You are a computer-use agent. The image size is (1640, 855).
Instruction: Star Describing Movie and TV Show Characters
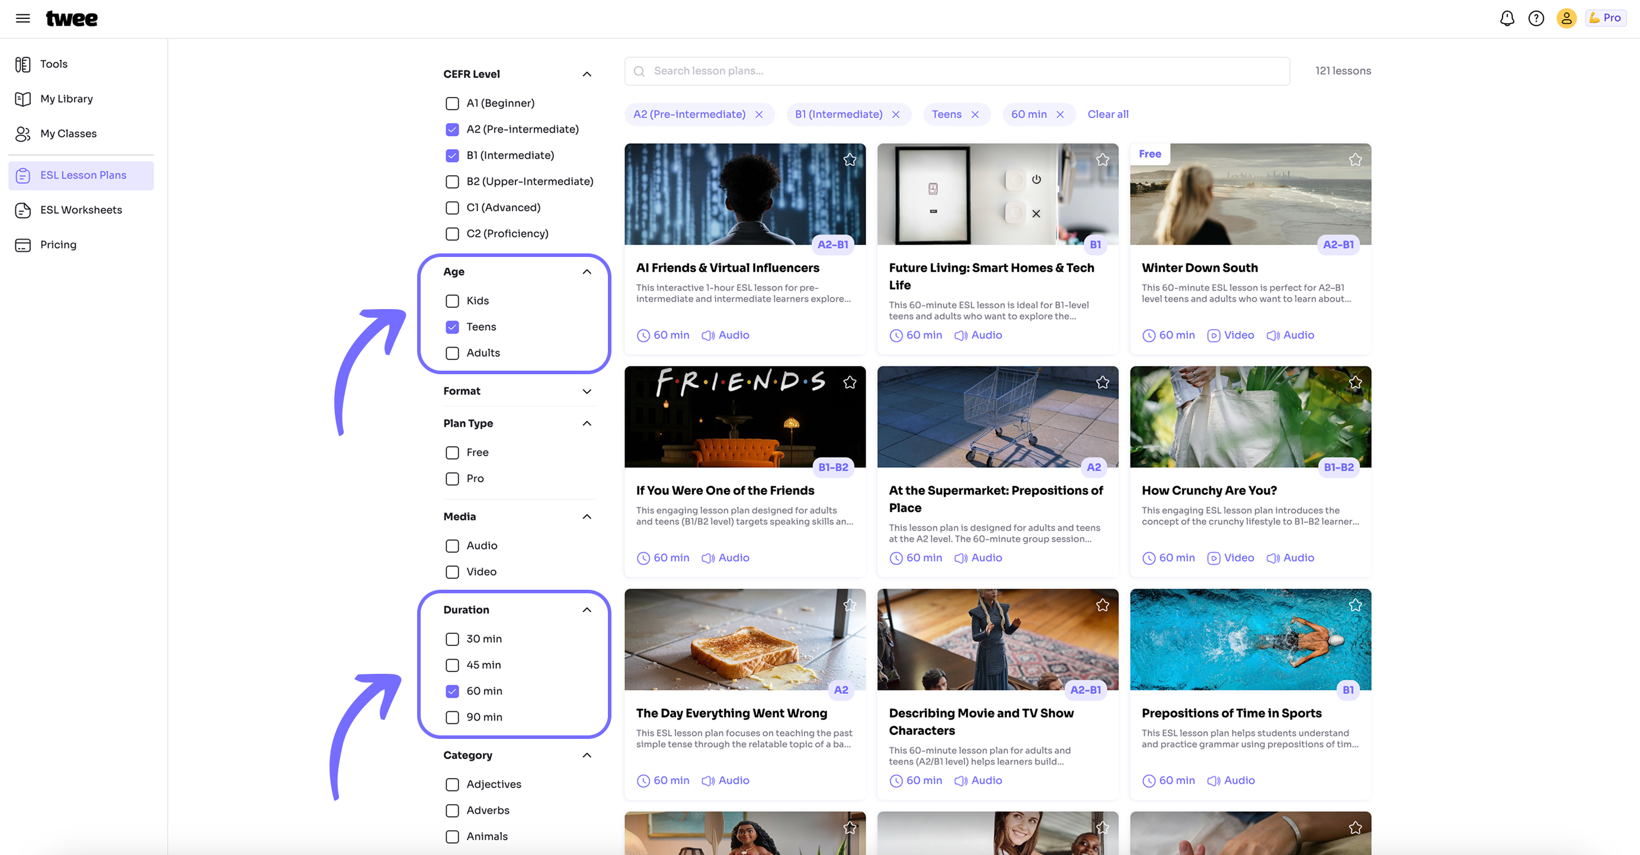pyautogui.click(x=1103, y=605)
